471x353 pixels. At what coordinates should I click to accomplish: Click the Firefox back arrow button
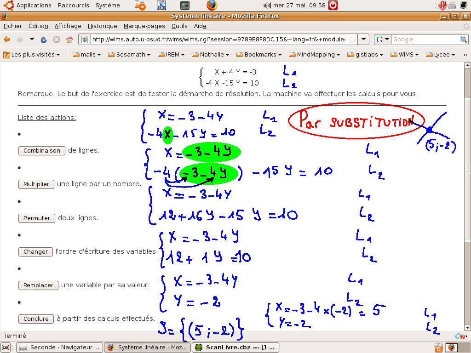coord(7,40)
